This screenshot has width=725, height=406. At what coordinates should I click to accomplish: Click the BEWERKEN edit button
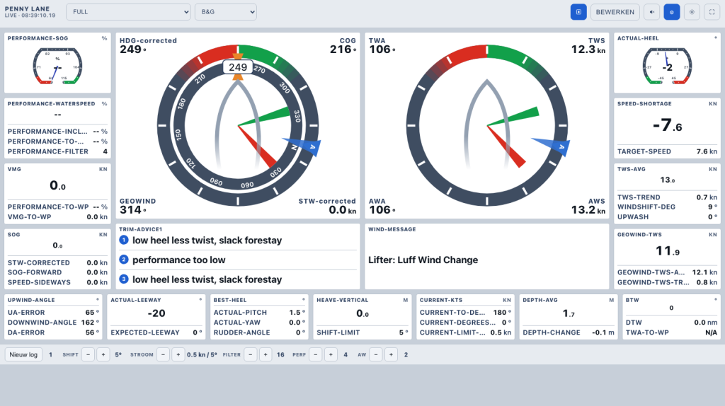tap(615, 12)
